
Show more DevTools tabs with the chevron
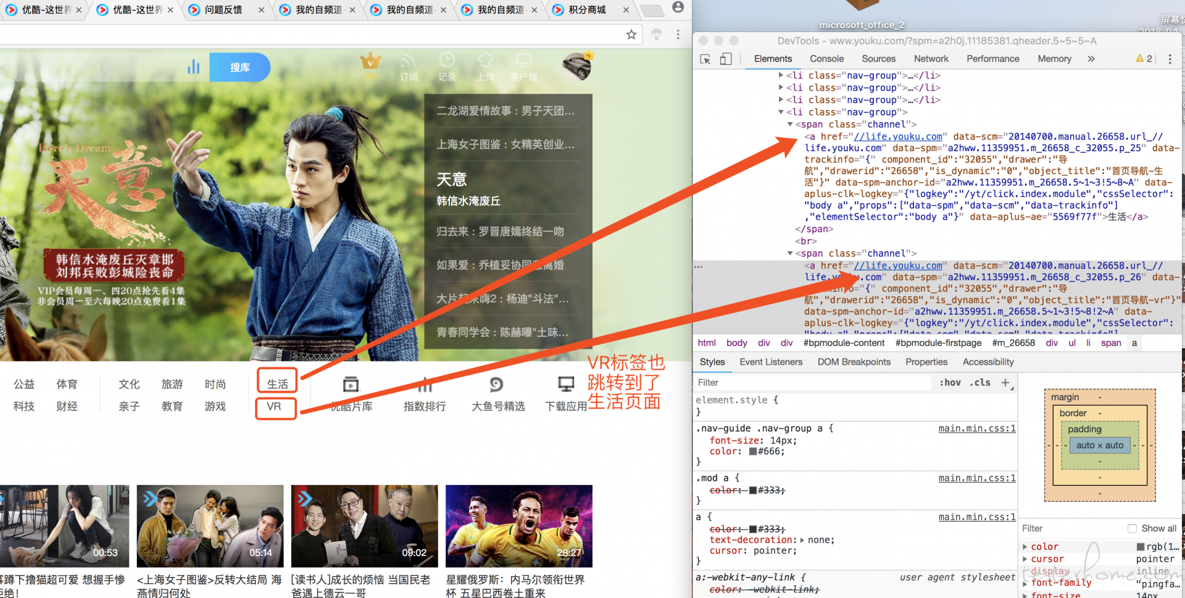pos(1091,59)
